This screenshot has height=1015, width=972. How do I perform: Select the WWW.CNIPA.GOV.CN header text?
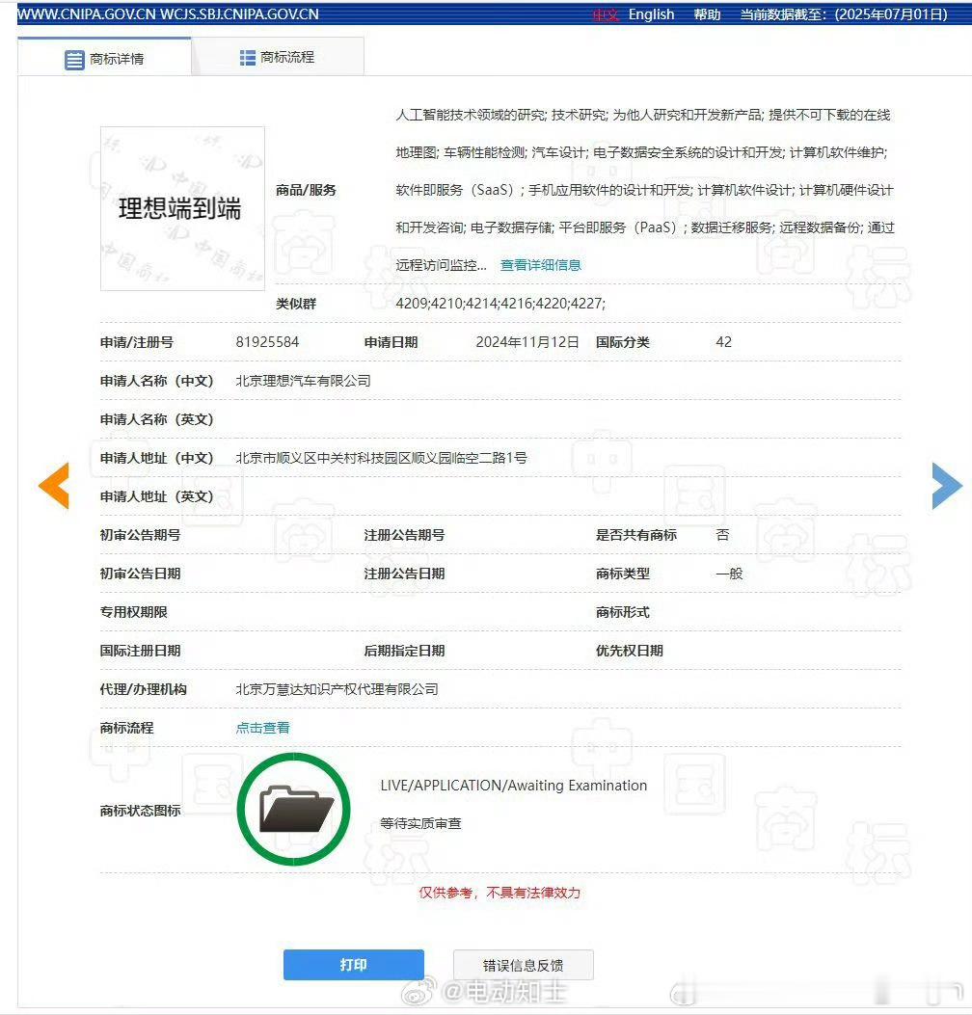[86, 14]
